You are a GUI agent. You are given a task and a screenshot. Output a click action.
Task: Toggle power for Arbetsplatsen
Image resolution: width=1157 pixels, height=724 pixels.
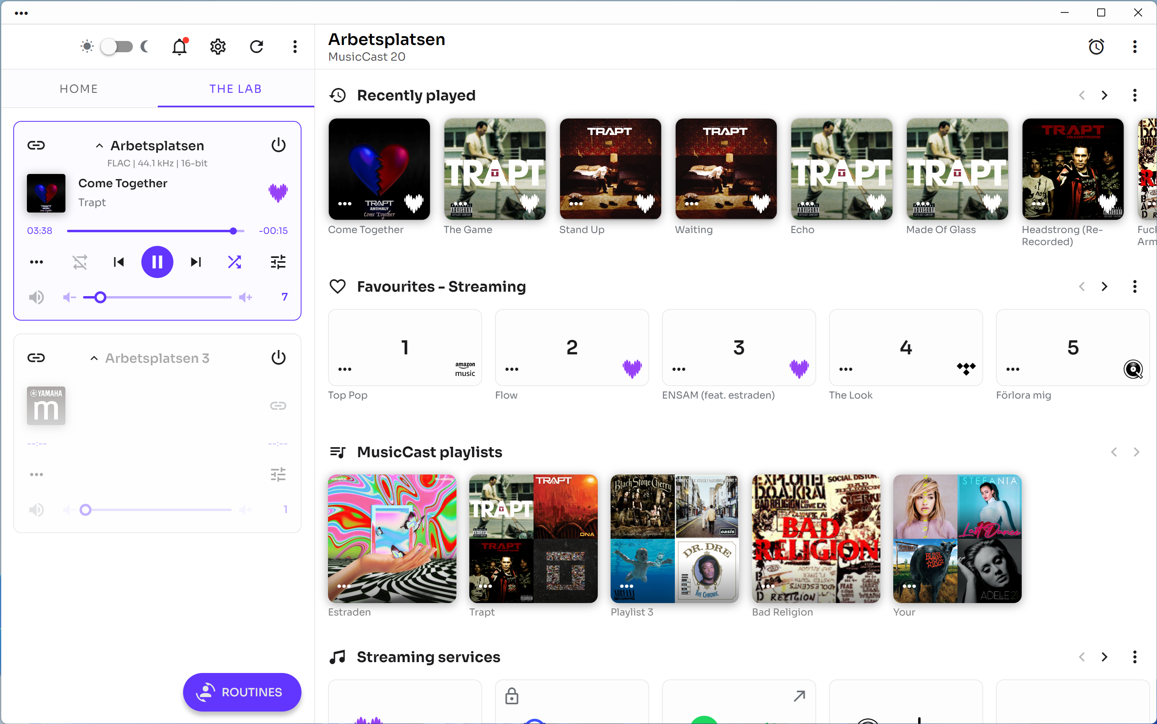point(279,145)
